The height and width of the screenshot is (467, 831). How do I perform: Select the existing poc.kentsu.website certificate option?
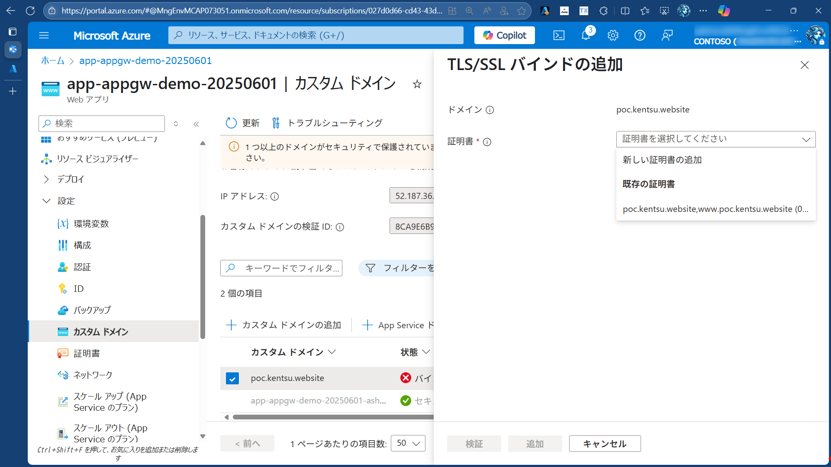pyautogui.click(x=715, y=209)
